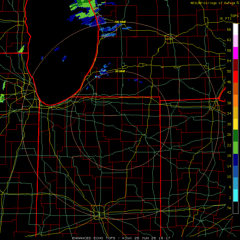Click the '14' legend value
The height and width of the screenshot is (240, 240).
pos(229,166)
